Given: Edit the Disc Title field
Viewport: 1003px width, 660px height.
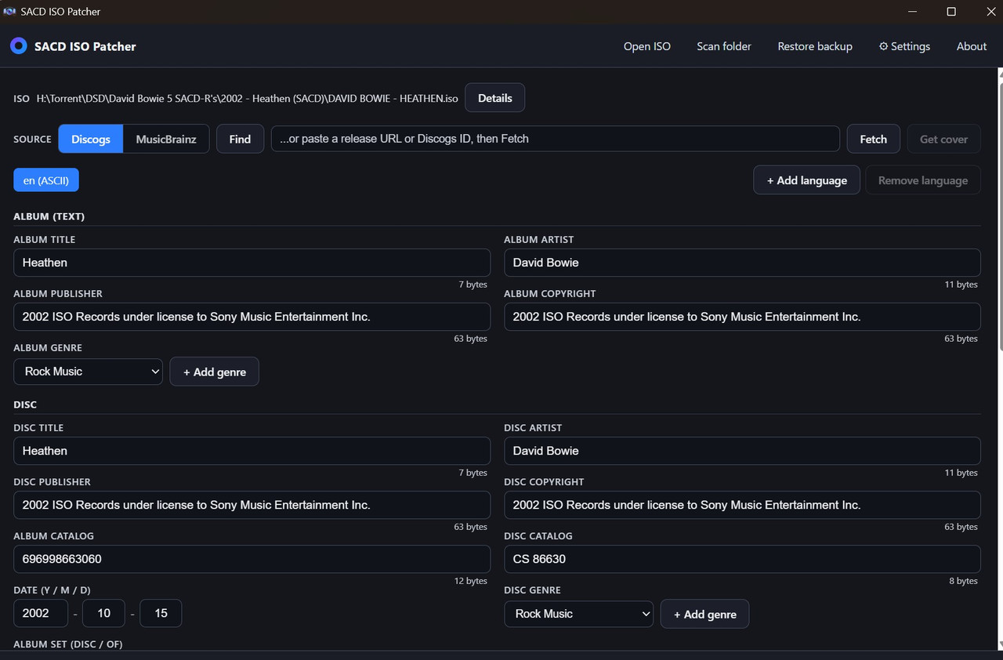Looking at the screenshot, I should (x=252, y=451).
